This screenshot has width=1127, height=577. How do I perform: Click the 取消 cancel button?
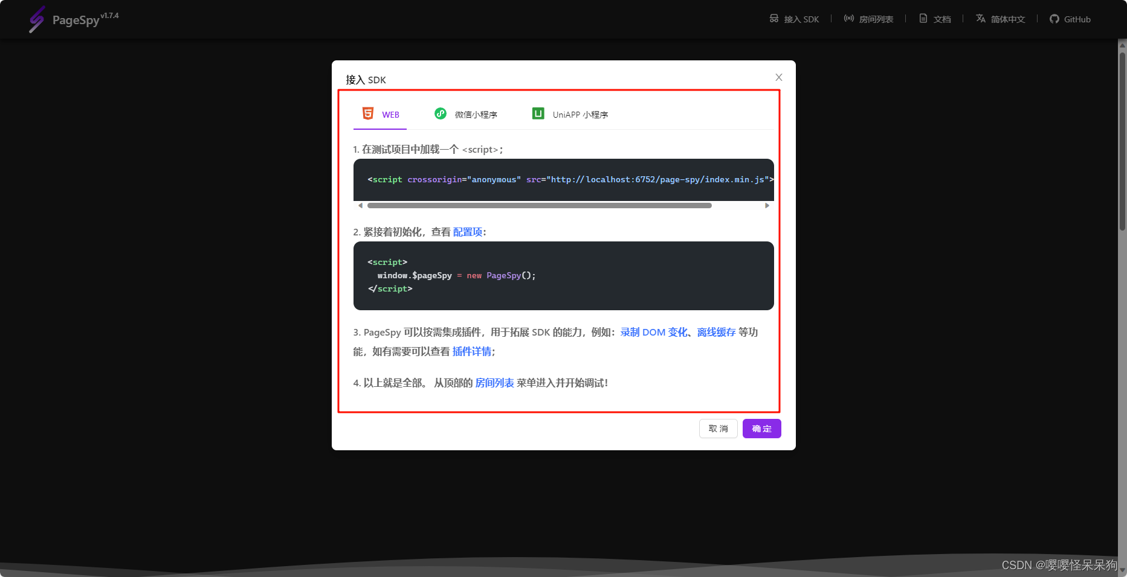[718, 429]
